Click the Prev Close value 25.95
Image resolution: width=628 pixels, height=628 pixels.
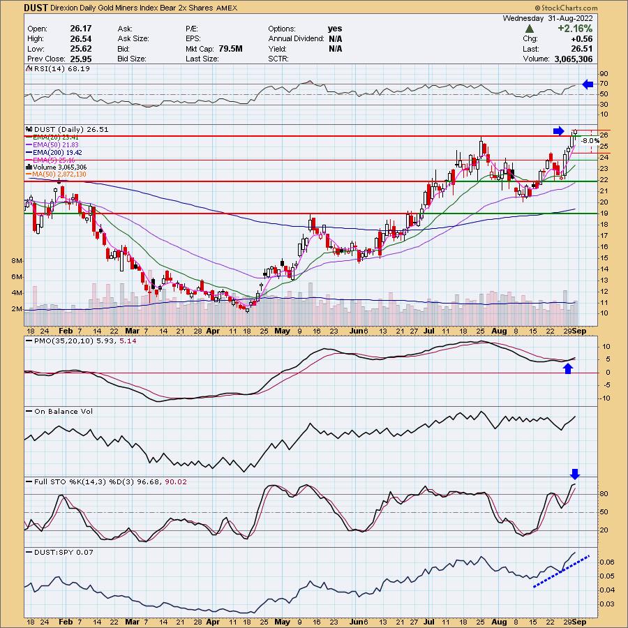pos(80,59)
